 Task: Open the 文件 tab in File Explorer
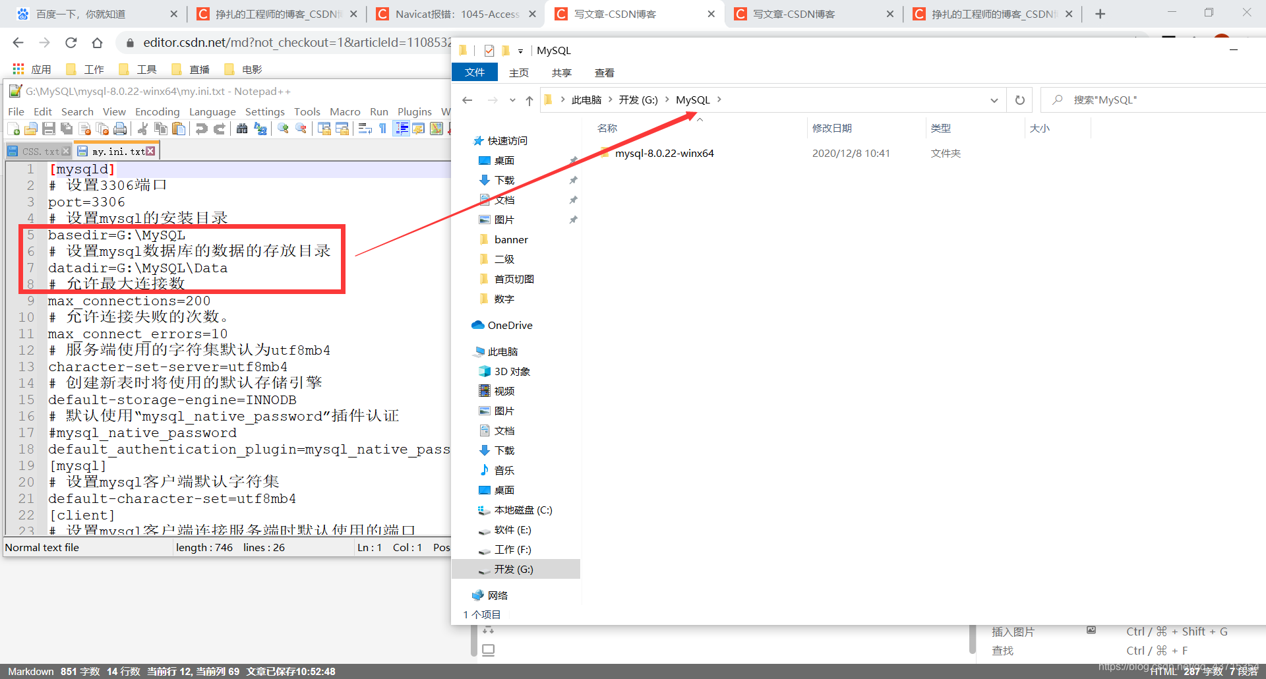pyautogui.click(x=474, y=73)
